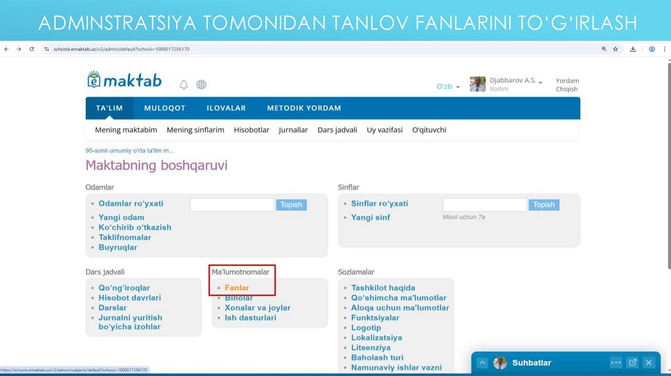Open the Fanlar link
Image resolution: width=671 pixels, height=376 pixels.
[x=237, y=288]
